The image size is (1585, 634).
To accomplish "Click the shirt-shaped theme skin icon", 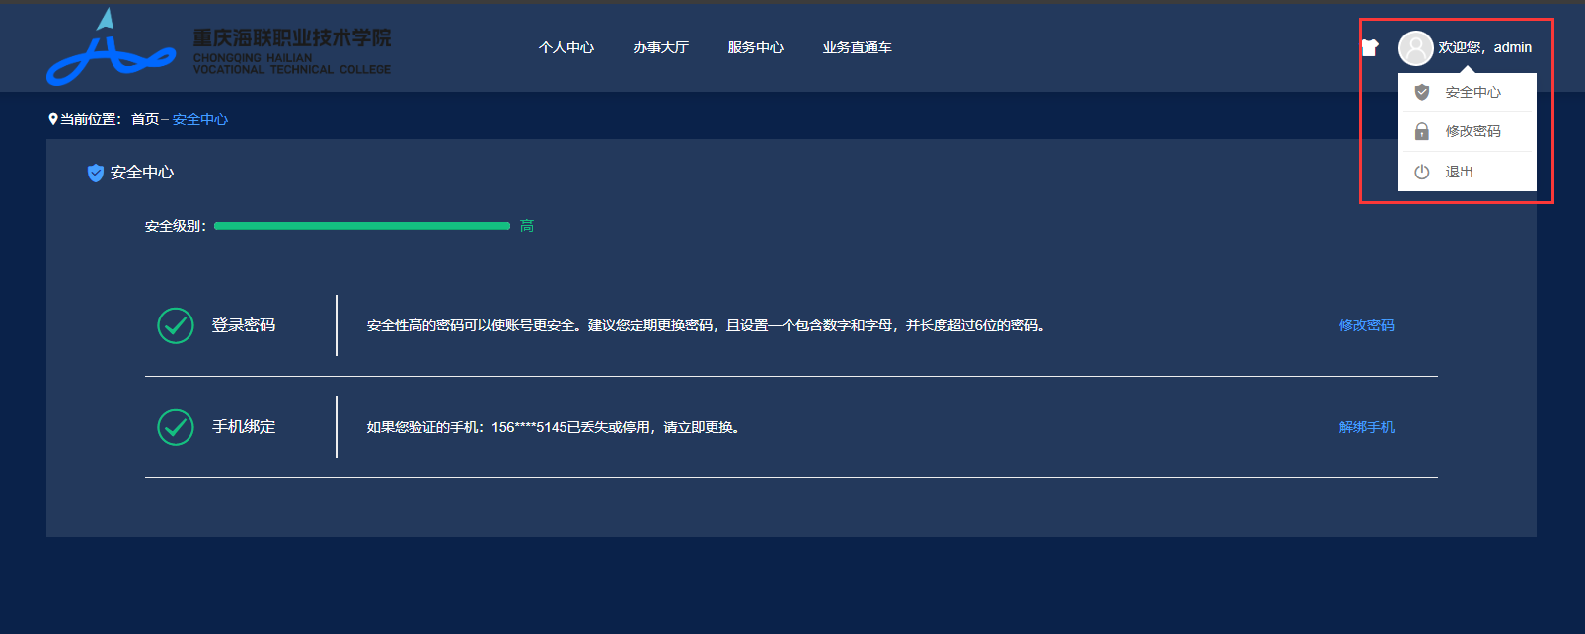I will click(x=1369, y=47).
